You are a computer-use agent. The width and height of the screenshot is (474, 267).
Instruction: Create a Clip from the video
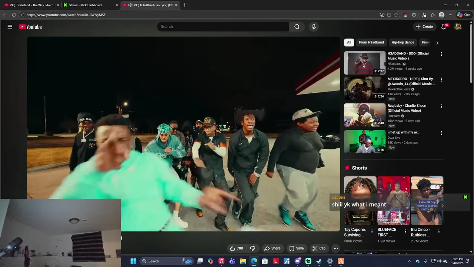[x=319, y=248]
